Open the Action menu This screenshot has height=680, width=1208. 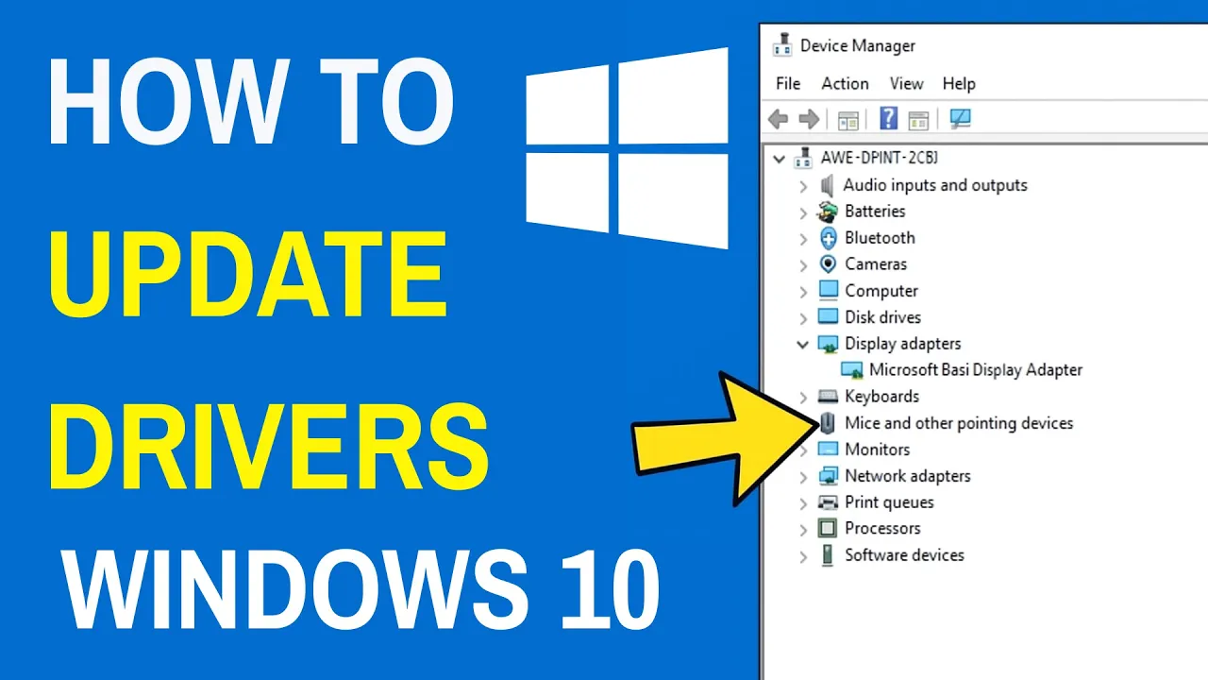(844, 84)
